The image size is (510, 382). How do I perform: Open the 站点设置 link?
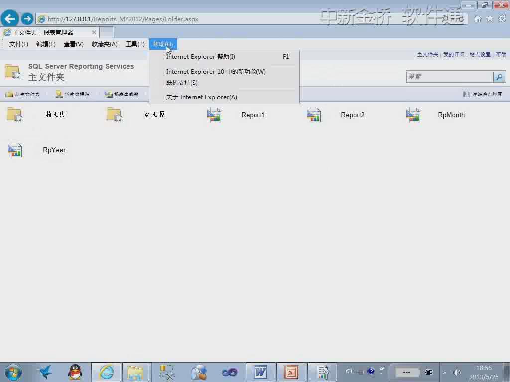pyautogui.click(x=480, y=54)
